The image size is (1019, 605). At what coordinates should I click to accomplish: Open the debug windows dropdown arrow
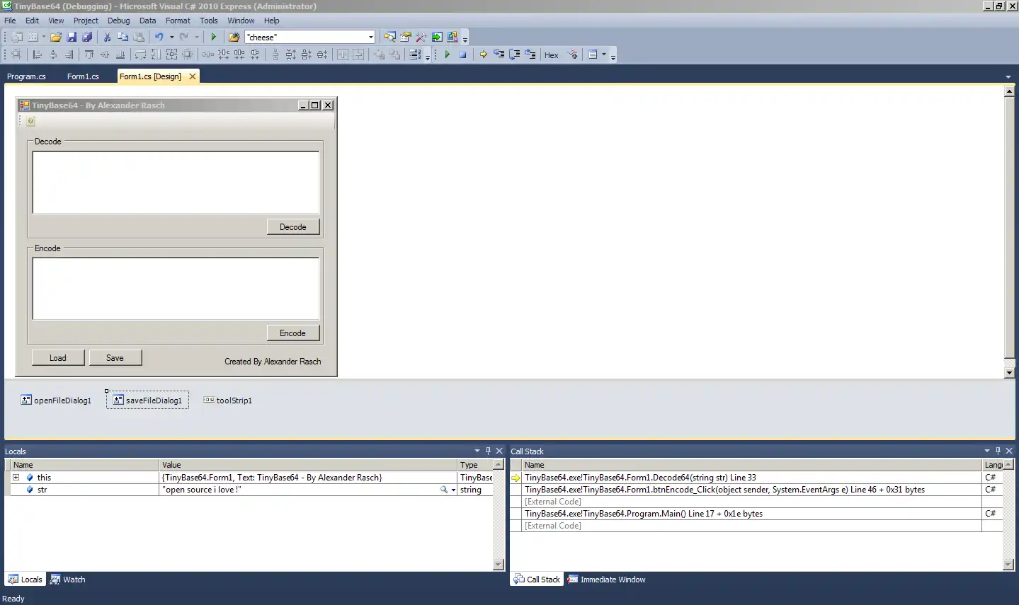[604, 54]
